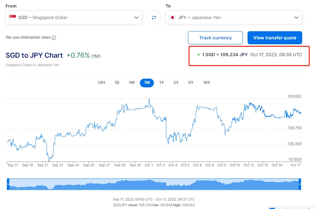
Task: Select the 1D chart range
Action: pos(117,83)
